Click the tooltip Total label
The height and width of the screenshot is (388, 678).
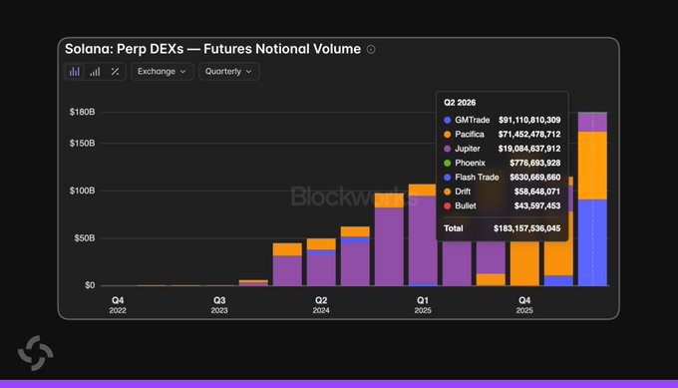[x=453, y=228]
